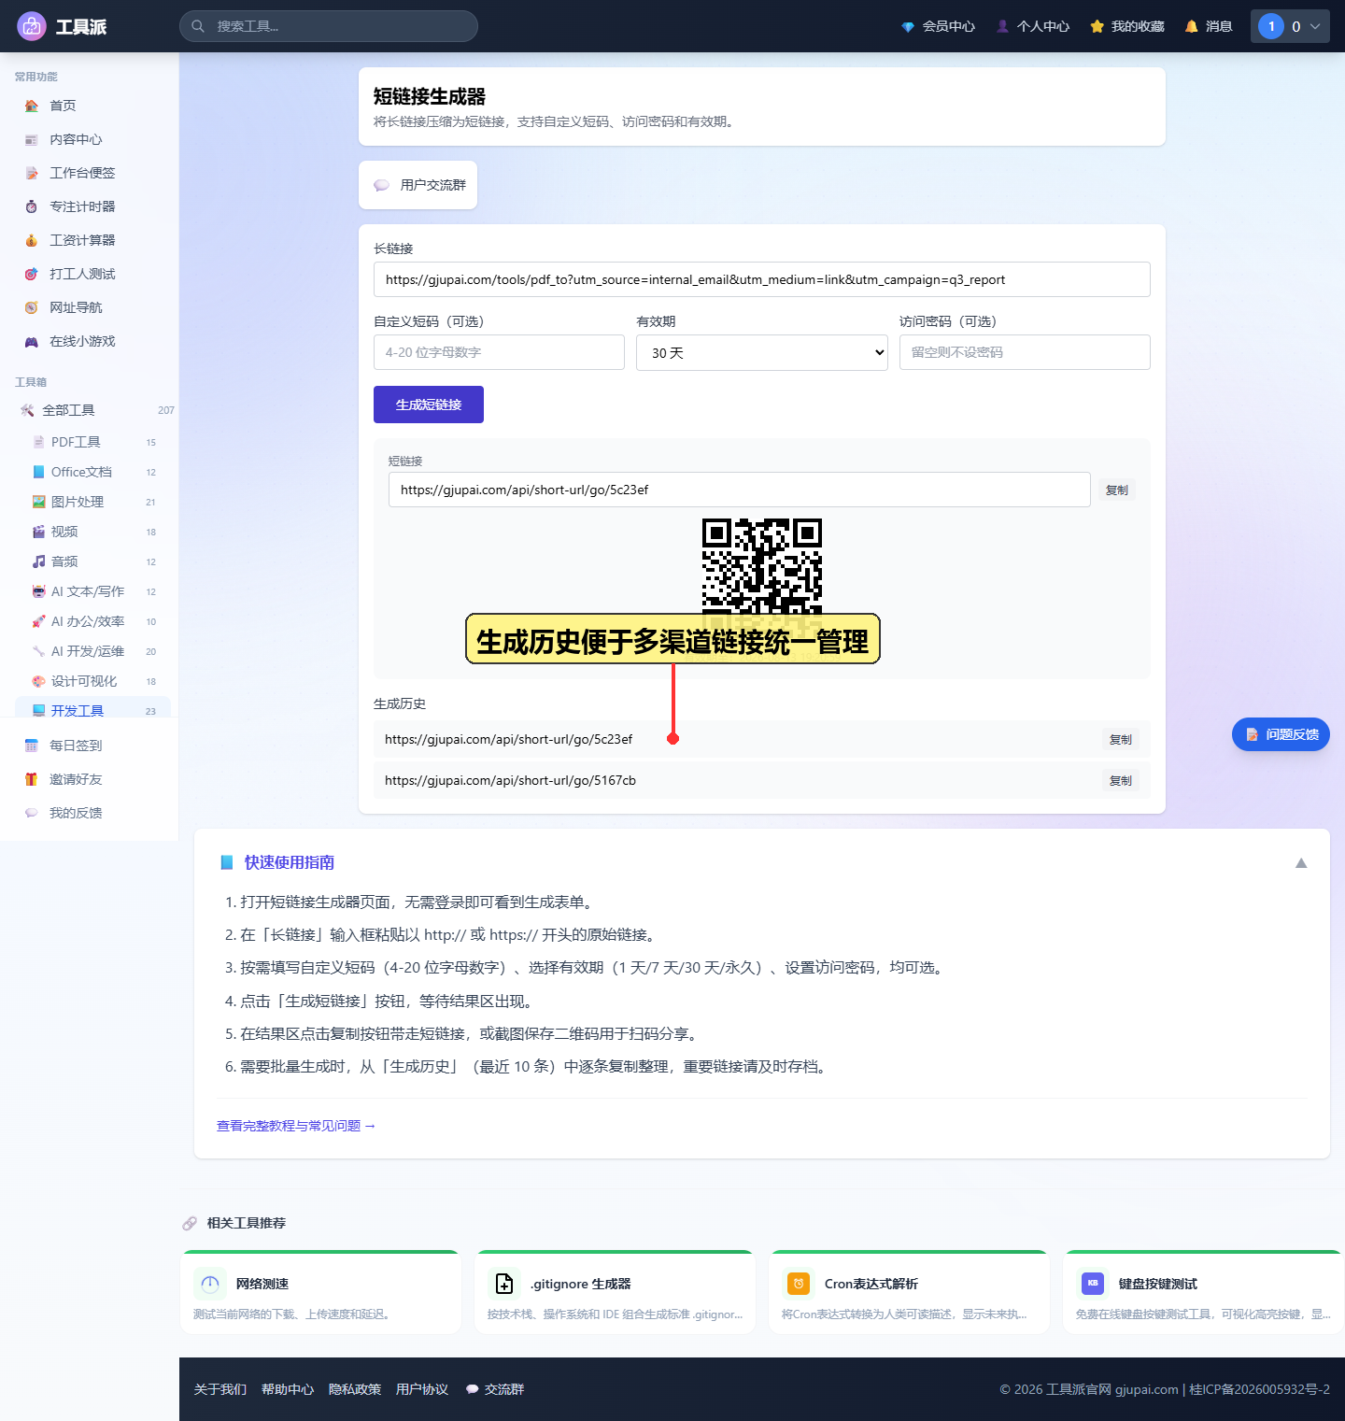Open 在线小游戏 gamepad icon
Image resolution: width=1345 pixels, height=1421 pixels.
pyautogui.click(x=32, y=341)
